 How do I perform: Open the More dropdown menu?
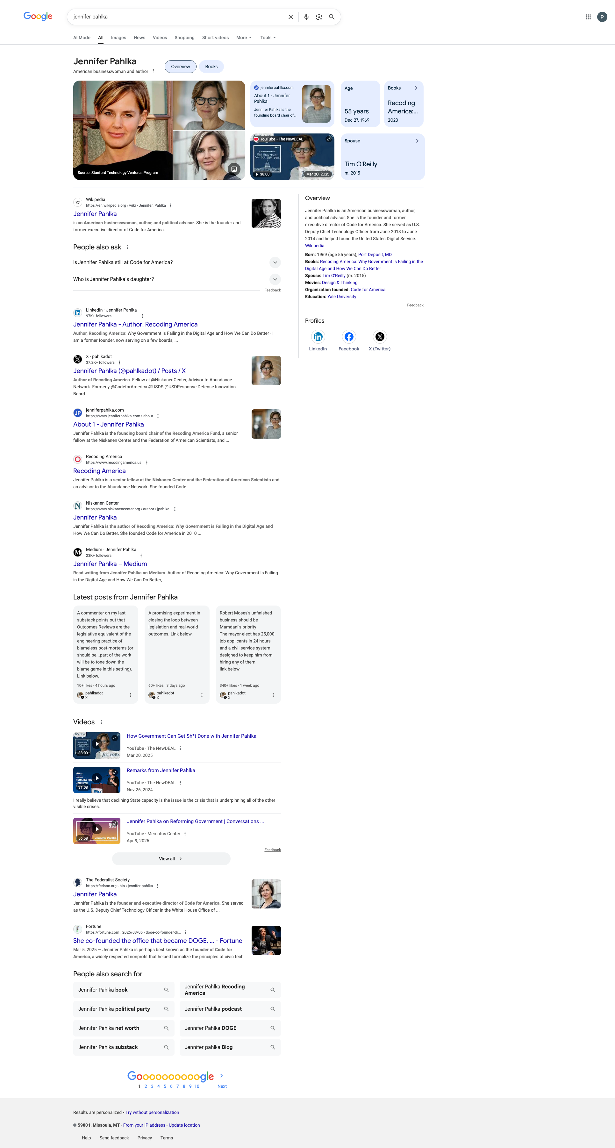point(244,38)
